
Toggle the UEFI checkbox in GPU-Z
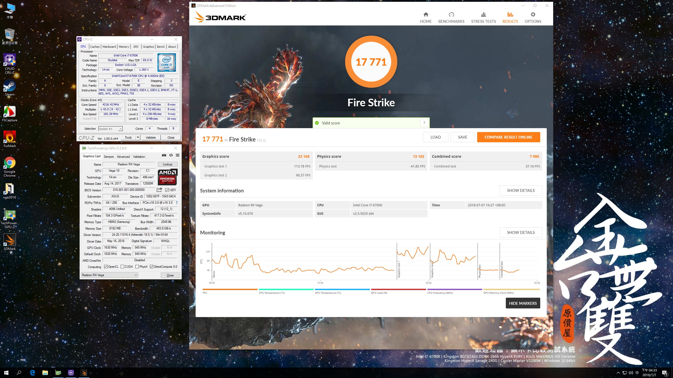pyautogui.click(x=167, y=190)
